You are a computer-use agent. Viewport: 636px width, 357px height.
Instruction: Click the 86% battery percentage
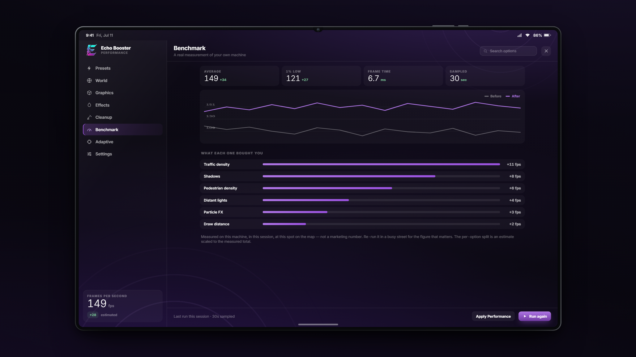(x=538, y=35)
